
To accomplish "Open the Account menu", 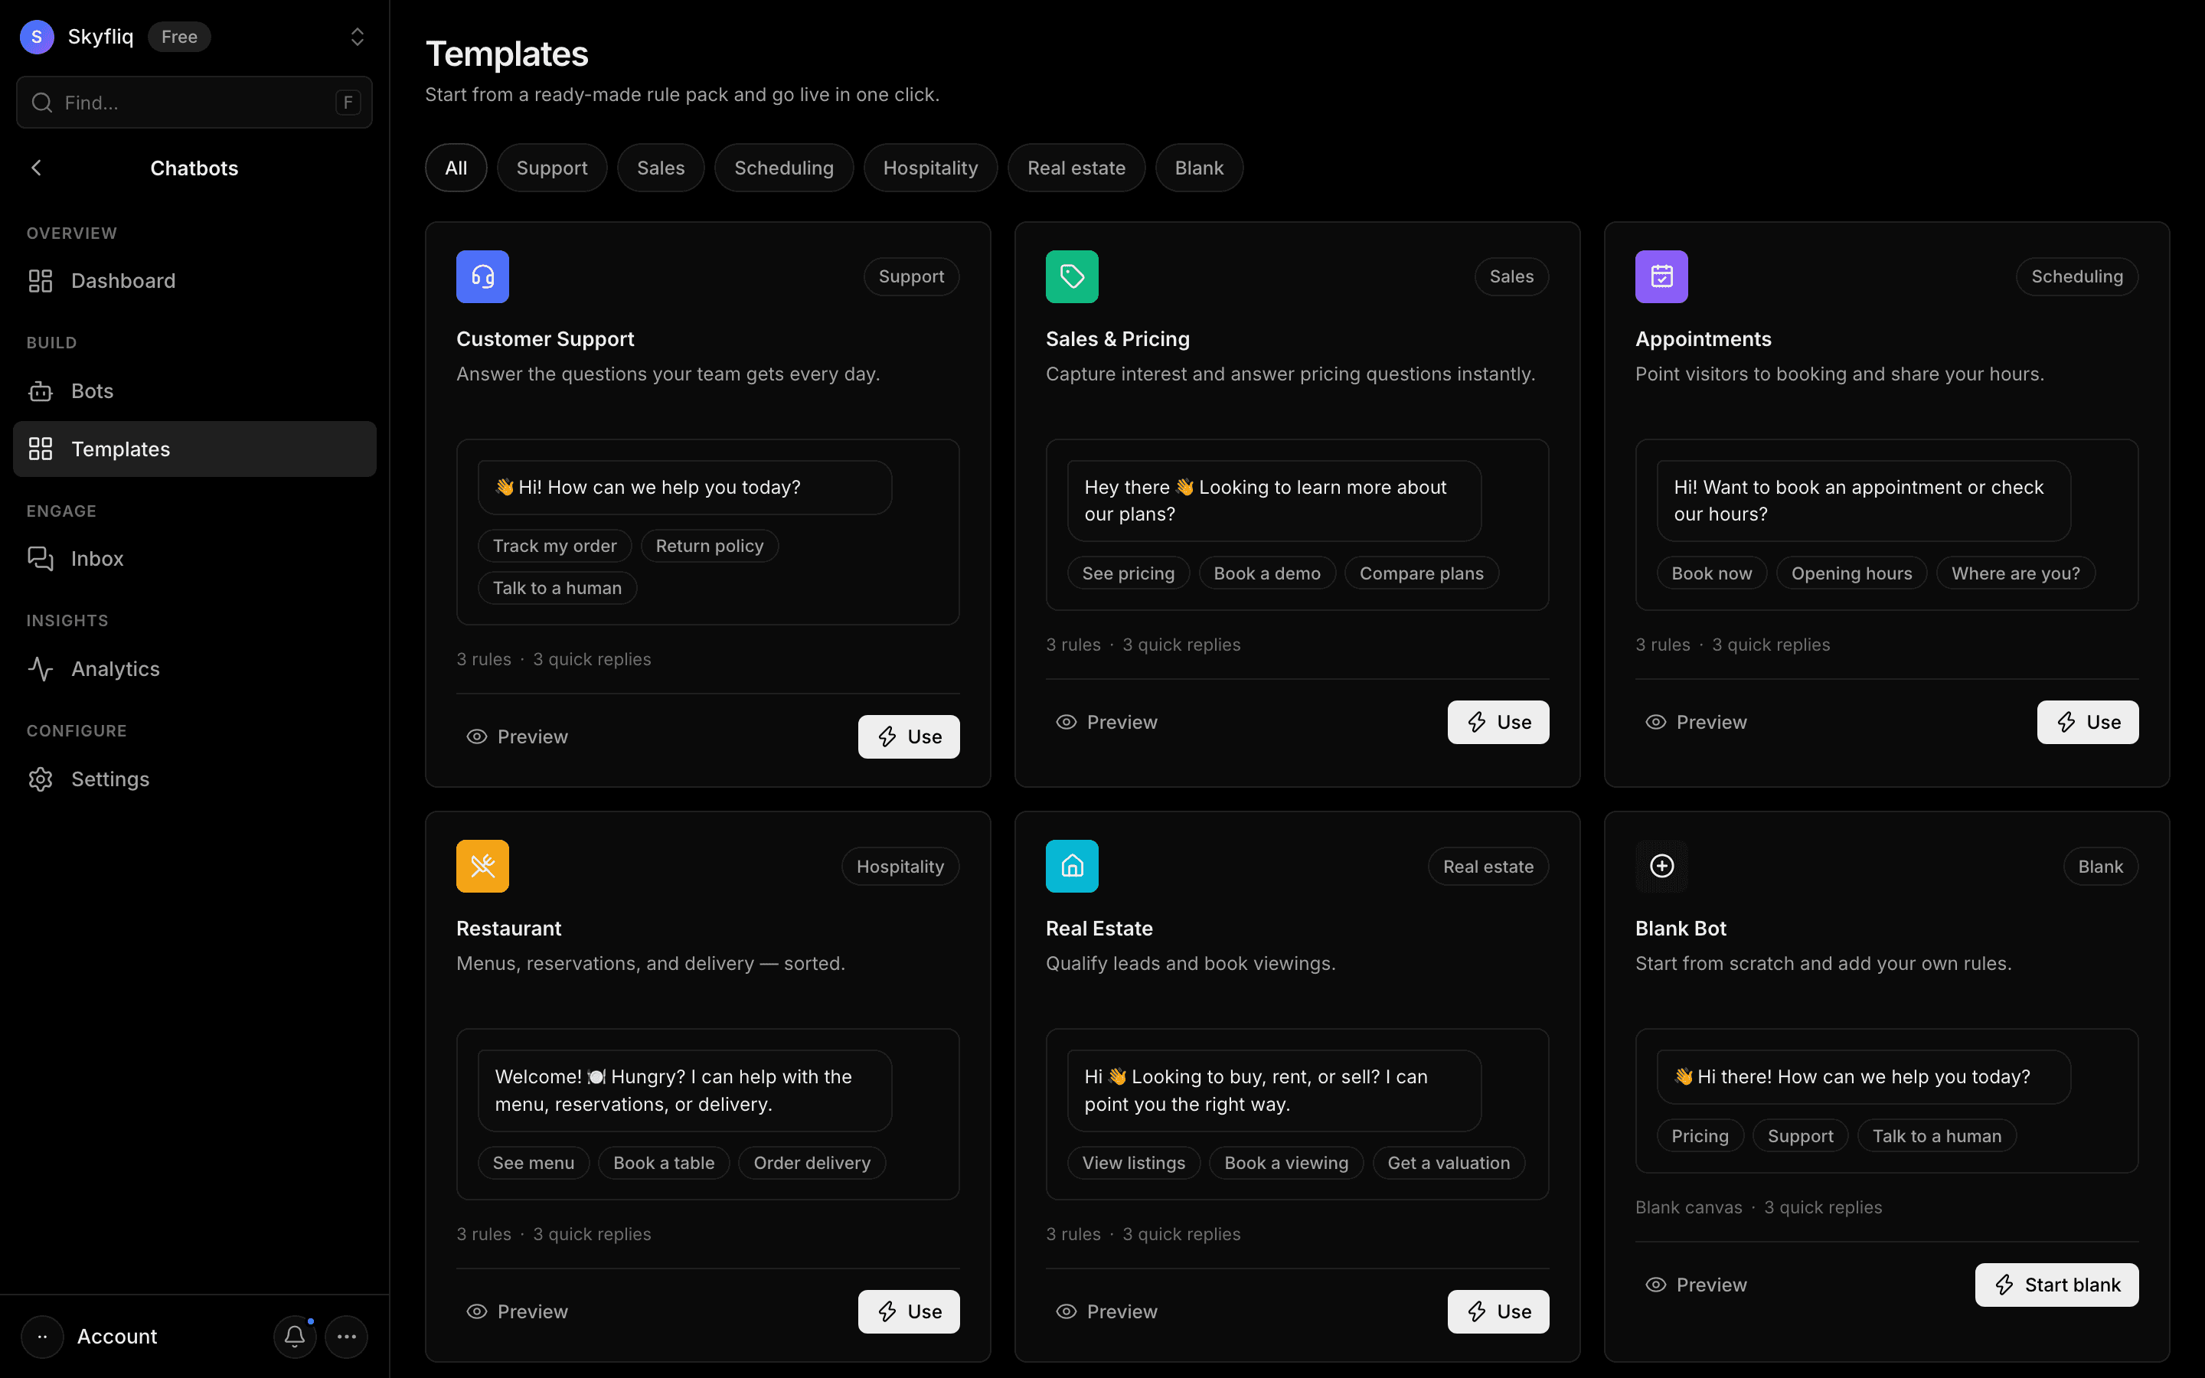I will 116,1336.
